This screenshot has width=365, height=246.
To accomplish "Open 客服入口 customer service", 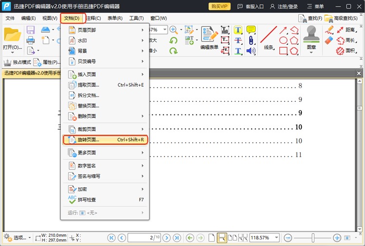I will coord(250,6).
